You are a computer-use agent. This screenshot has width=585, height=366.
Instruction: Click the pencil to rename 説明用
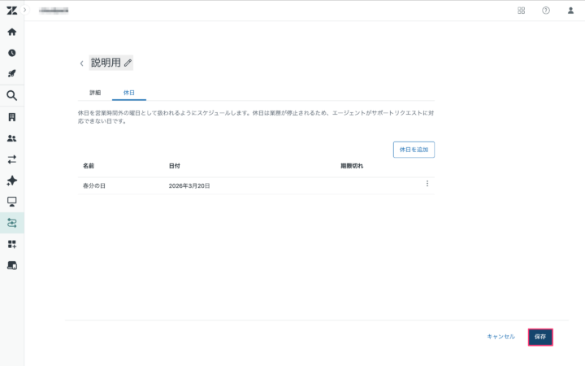point(128,63)
